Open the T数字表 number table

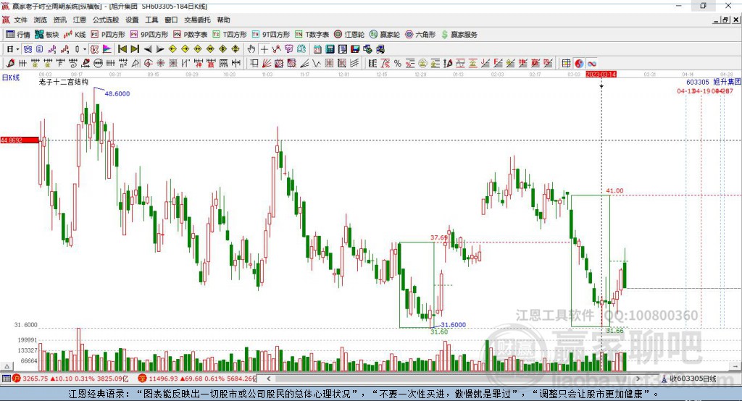[x=312, y=35]
